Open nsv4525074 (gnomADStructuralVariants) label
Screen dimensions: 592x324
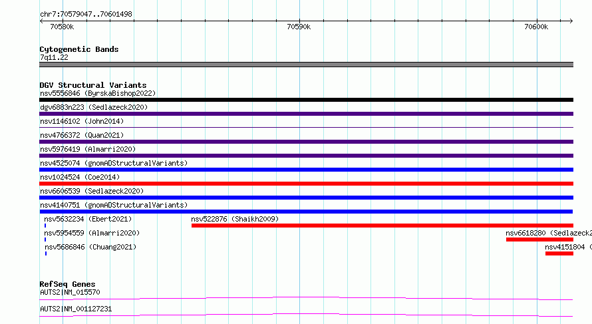[114, 163]
